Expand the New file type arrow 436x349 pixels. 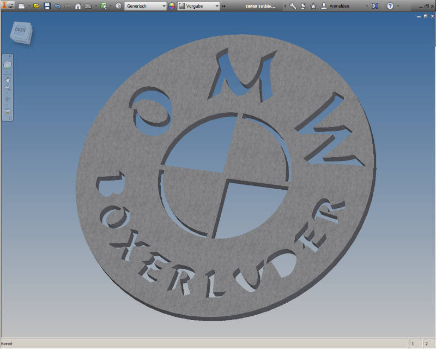click(x=29, y=6)
